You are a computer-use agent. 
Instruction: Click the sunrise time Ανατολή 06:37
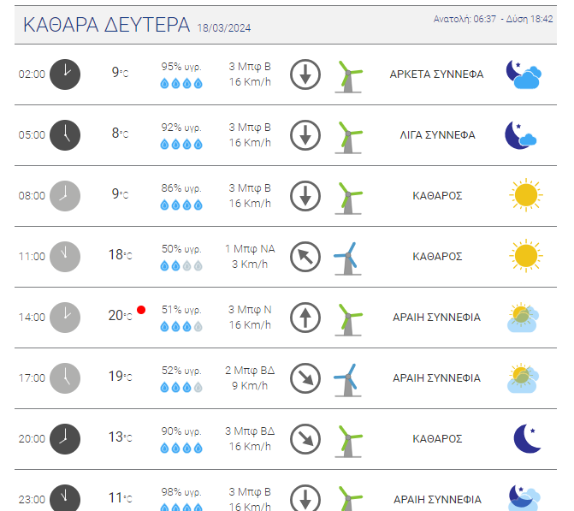click(x=465, y=19)
